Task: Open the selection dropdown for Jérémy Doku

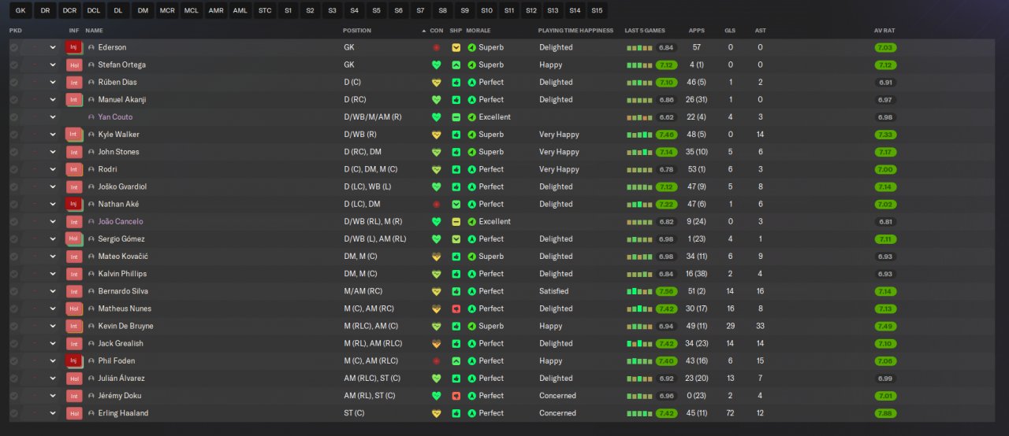Action: (x=53, y=396)
